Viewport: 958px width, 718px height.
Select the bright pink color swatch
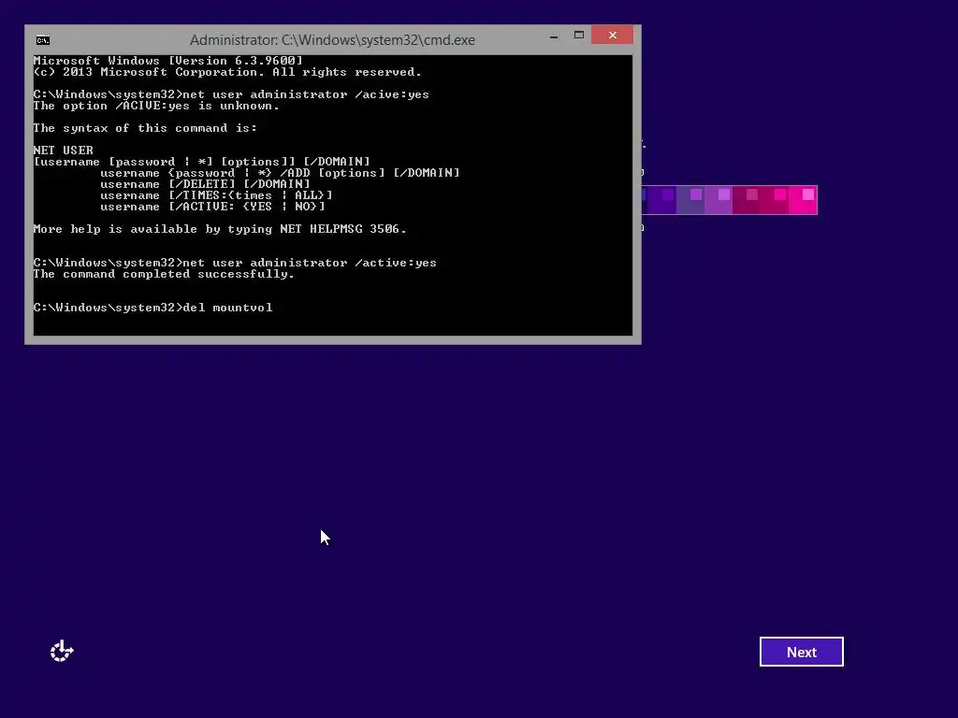(x=803, y=200)
